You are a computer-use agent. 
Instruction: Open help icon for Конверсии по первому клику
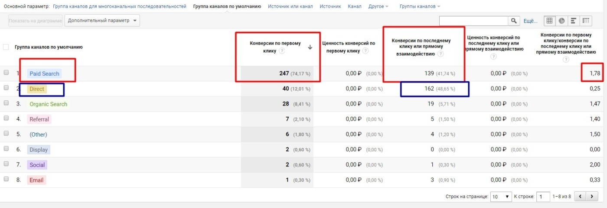point(282,51)
